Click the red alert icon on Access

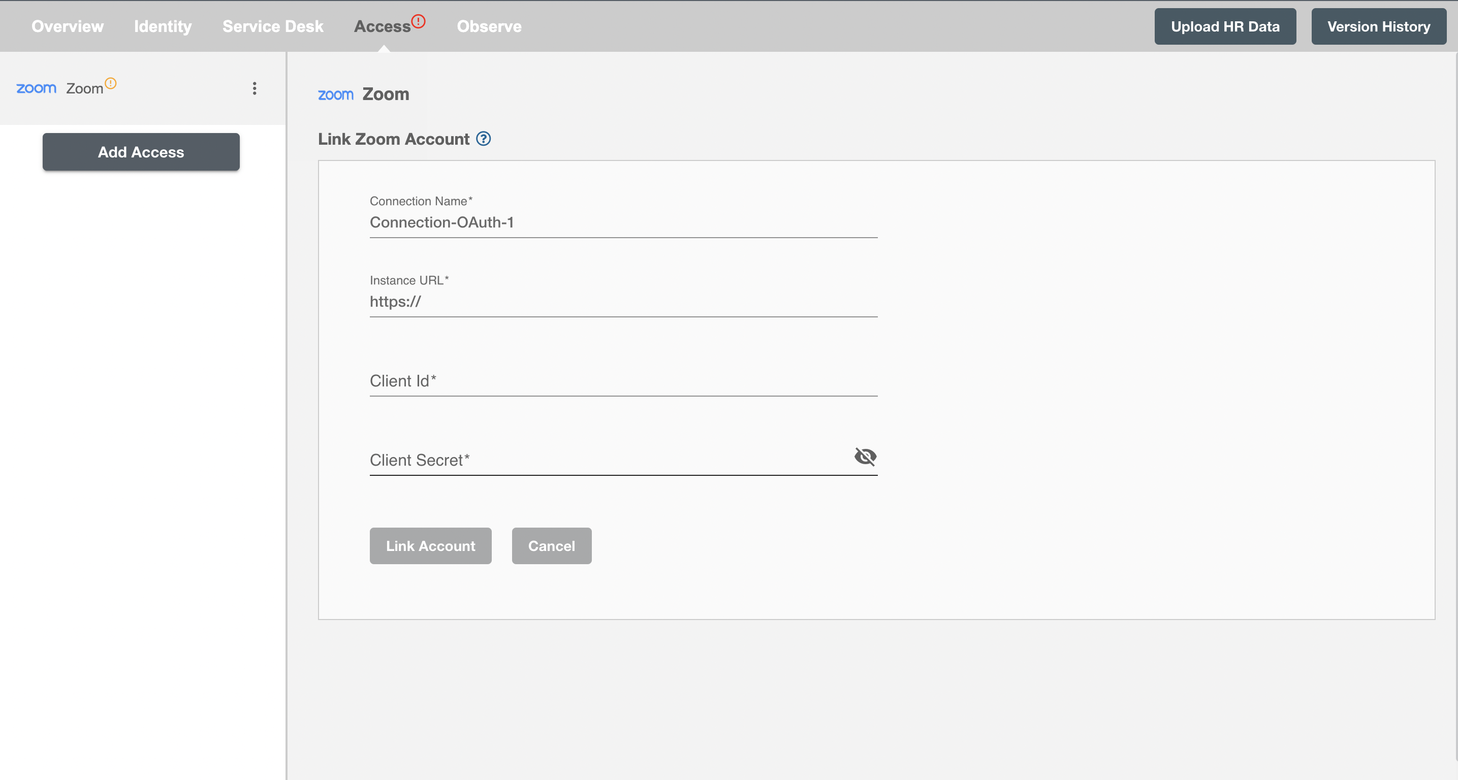click(418, 21)
